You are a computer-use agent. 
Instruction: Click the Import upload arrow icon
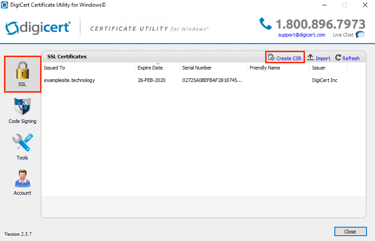click(310, 57)
